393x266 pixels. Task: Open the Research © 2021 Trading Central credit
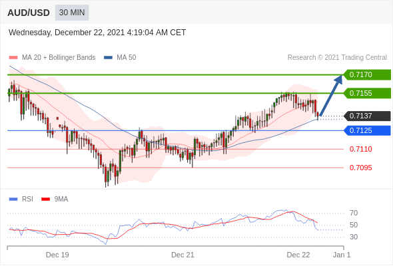coord(337,58)
